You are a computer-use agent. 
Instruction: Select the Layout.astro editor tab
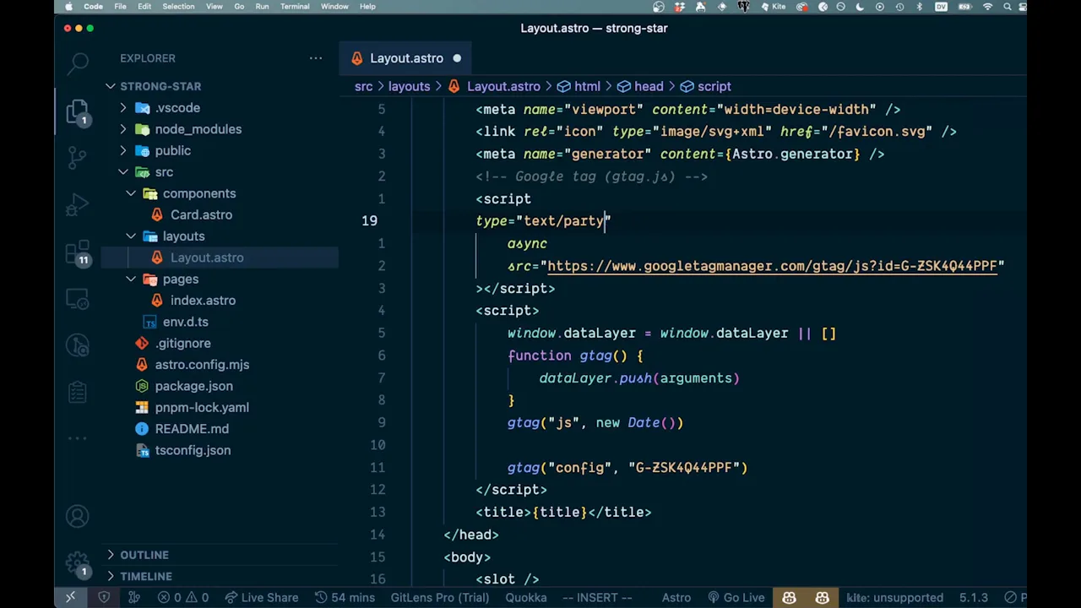point(406,58)
